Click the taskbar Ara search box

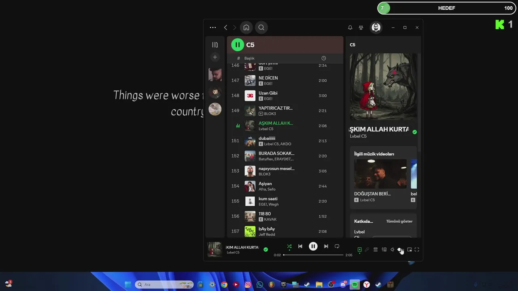(164, 285)
